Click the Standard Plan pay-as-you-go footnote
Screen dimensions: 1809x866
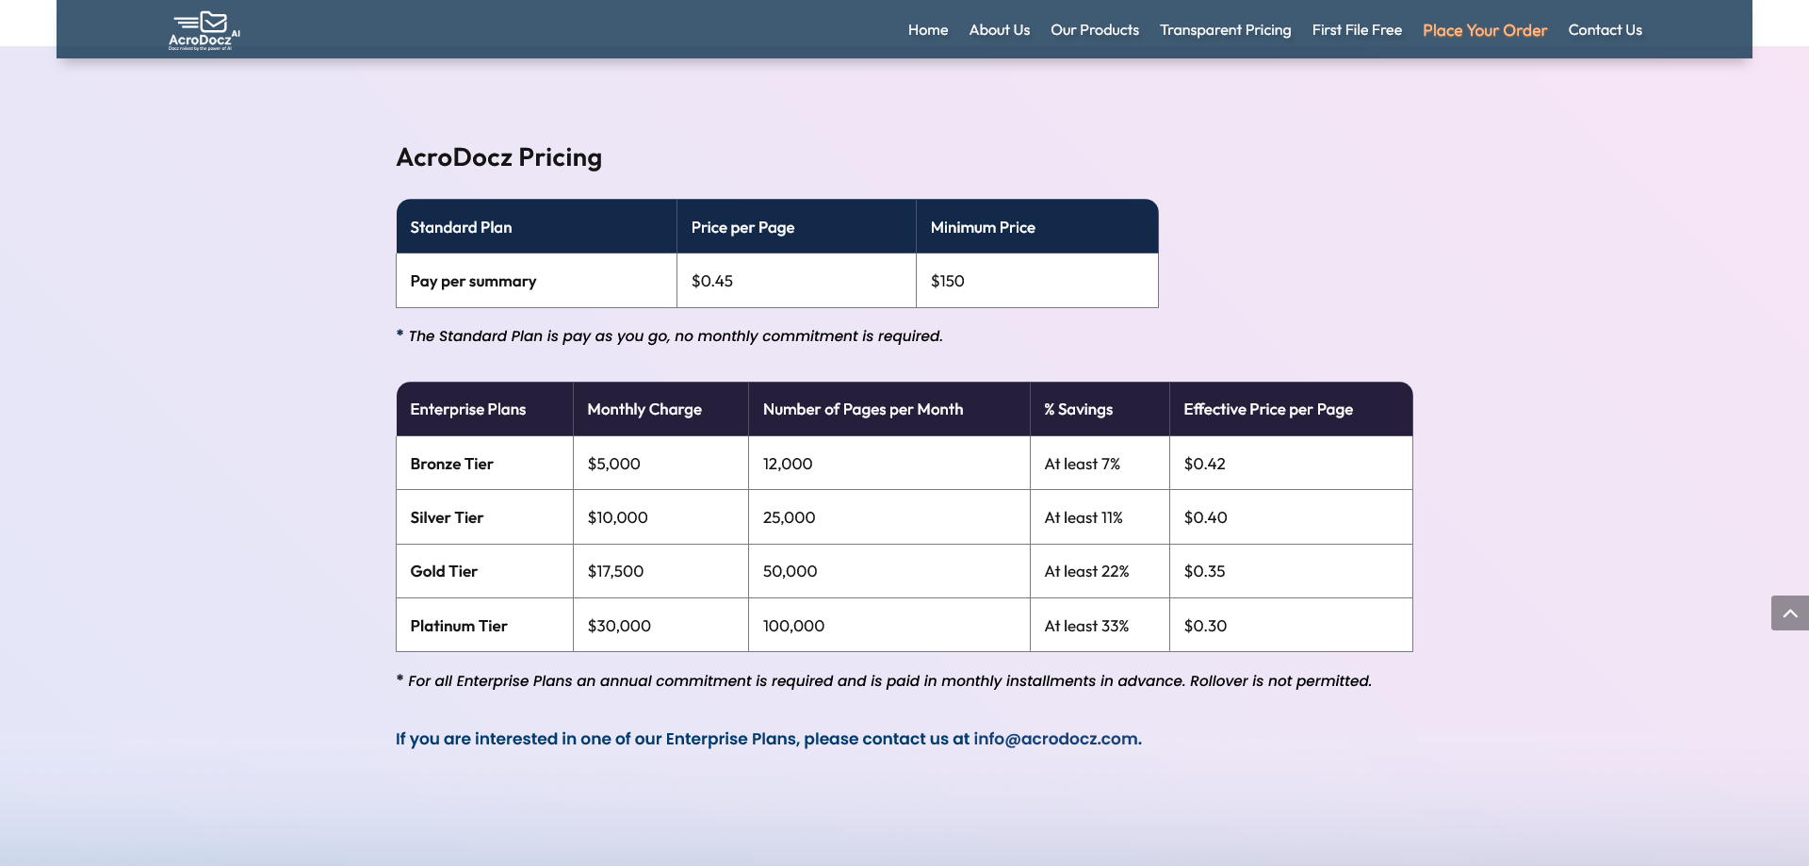click(x=670, y=336)
